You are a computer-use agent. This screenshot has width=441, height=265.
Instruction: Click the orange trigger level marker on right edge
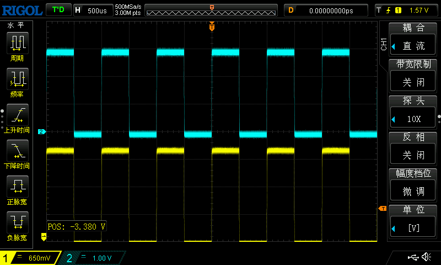tap(382, 208)
